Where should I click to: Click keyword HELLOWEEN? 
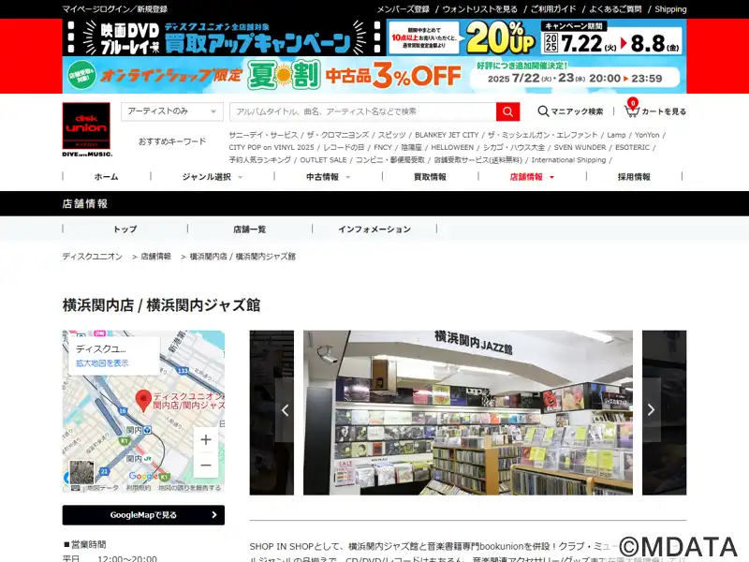(452, 148)
